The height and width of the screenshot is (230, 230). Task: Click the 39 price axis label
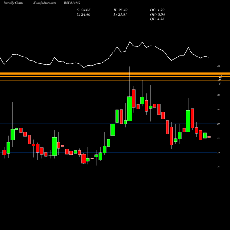pyautogui.click(x=218, y=95)
